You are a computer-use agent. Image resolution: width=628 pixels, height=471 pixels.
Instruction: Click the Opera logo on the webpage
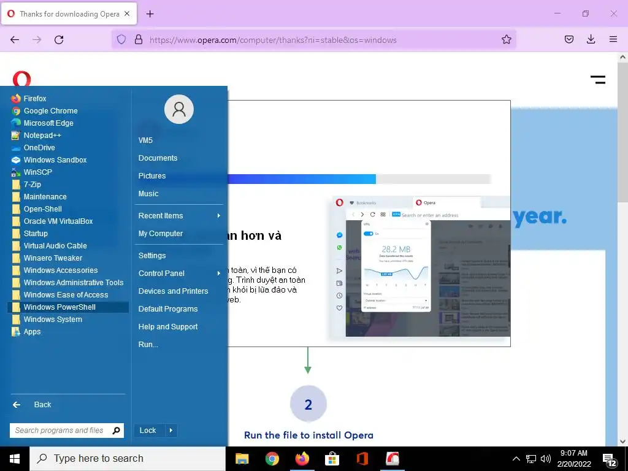21,78
